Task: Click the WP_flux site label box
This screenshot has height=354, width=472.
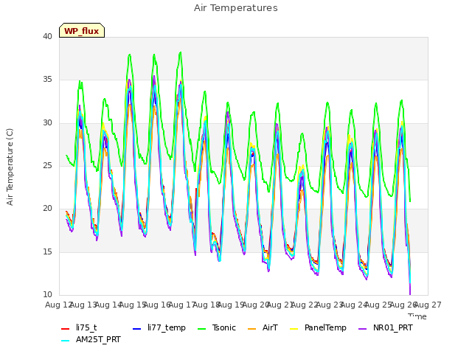Action: pyautogui.click(x=82, y=30)
